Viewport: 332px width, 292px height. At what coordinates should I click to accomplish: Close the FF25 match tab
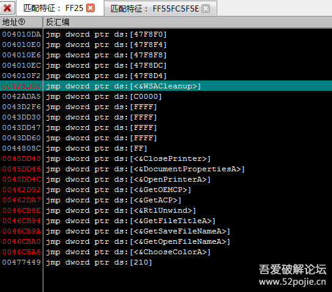90,9
